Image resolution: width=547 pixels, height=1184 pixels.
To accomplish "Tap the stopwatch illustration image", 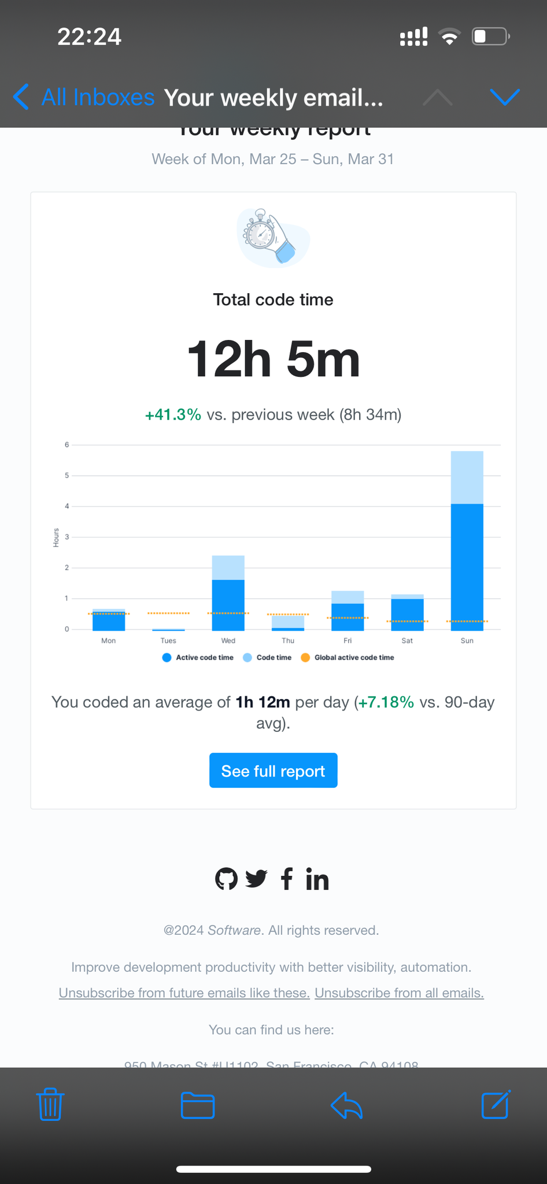I will coord(273,238).
